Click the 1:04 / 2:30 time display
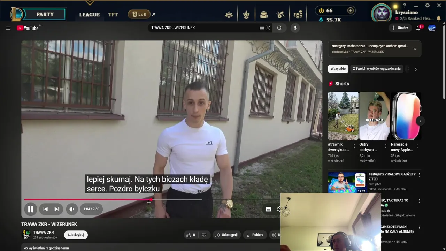446x251 pixels. [x=91, y=209]
